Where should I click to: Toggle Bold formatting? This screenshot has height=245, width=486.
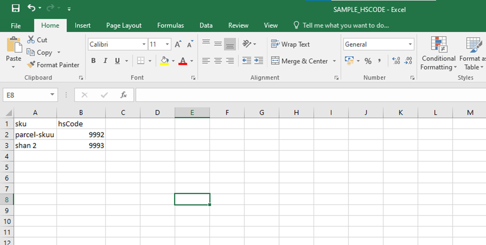point(93,61)
